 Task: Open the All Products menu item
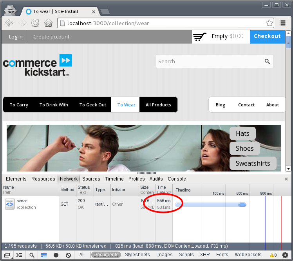tap(158, 105)
